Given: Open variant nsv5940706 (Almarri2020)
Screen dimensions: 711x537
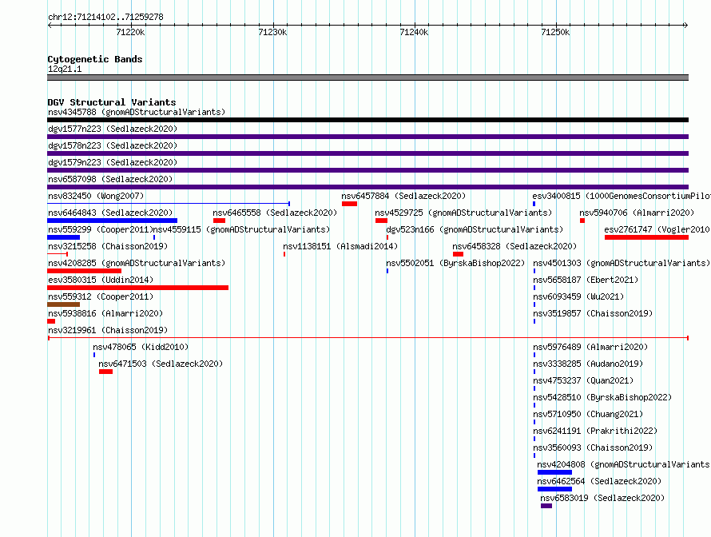Looking at the screenshot, I should click(x=637, y=213).
